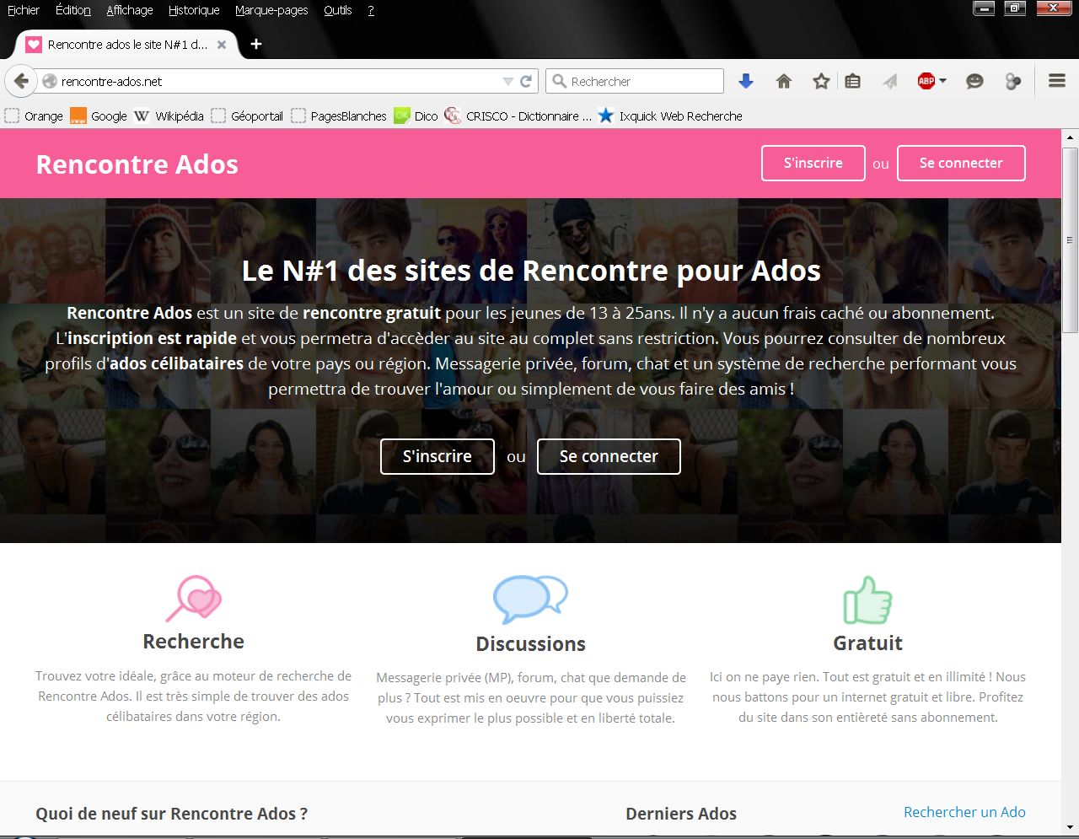This screenshot has width=1079, height=839.
Task: Go to the home page icon
Action: (x=783, y=81)
